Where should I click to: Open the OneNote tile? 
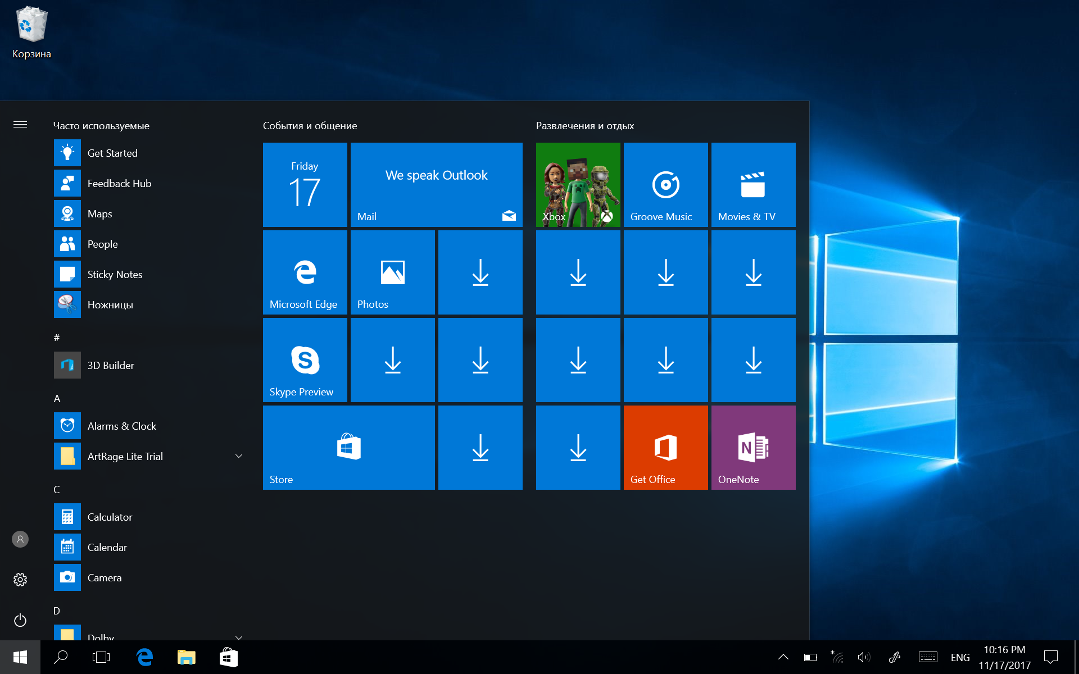click(754, 448)
